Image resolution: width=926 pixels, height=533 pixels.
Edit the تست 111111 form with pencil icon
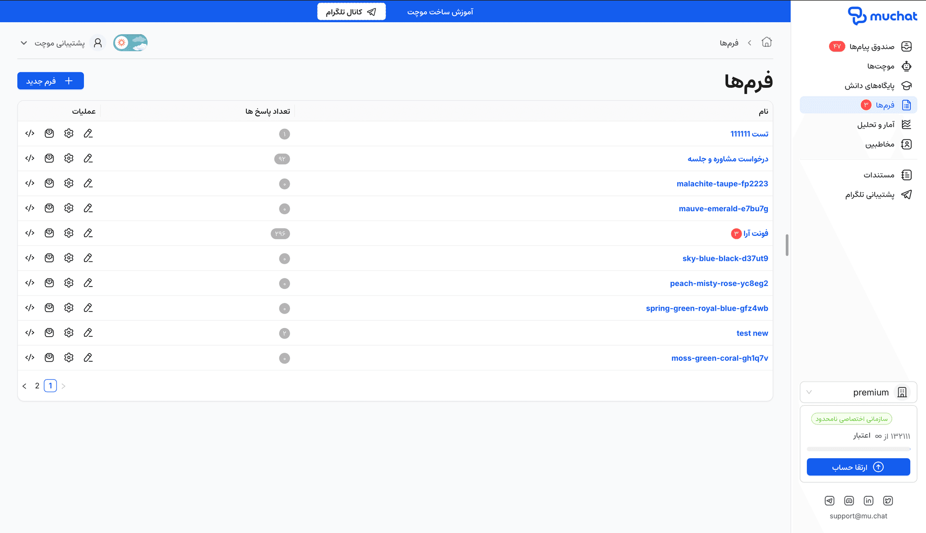[88, 134]
